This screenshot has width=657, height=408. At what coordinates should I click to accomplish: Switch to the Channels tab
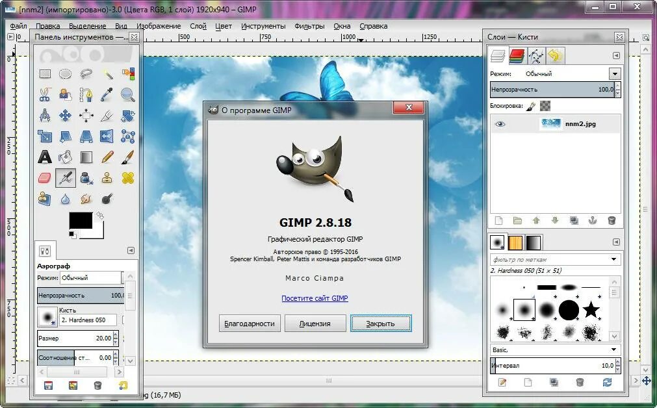(x=517, y=56)
